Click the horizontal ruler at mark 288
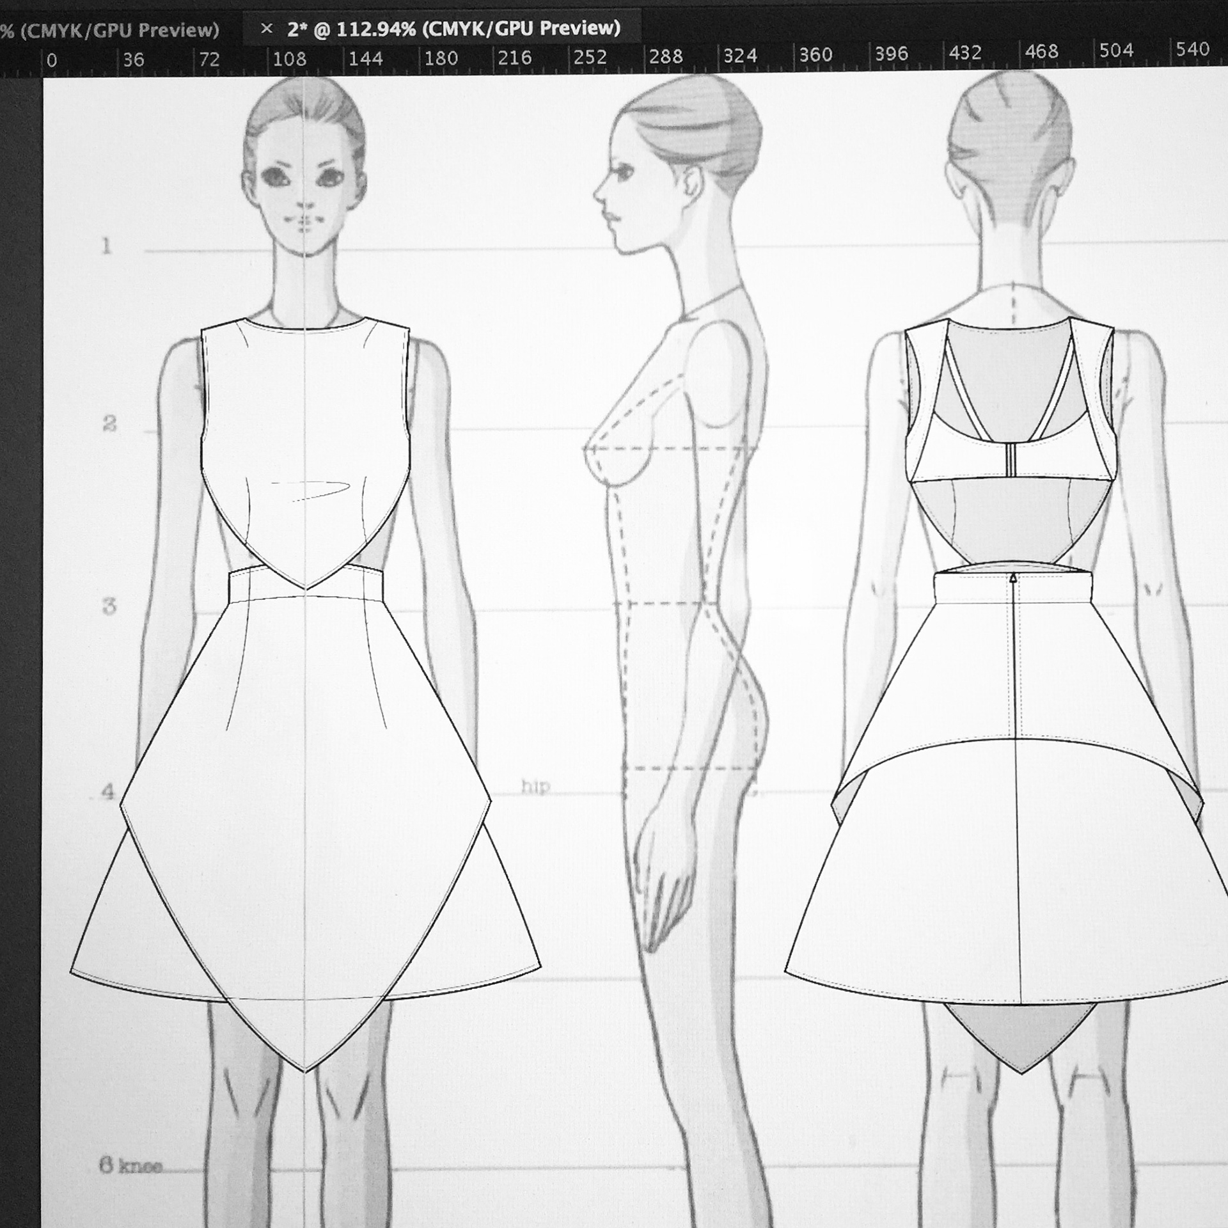This screenshot has height=1228, width=1228. tap(665, 57)
